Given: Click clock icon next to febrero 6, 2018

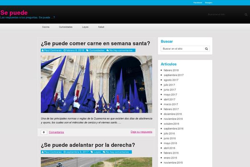Looking at the screenshot, I should [x=65, y=51].
